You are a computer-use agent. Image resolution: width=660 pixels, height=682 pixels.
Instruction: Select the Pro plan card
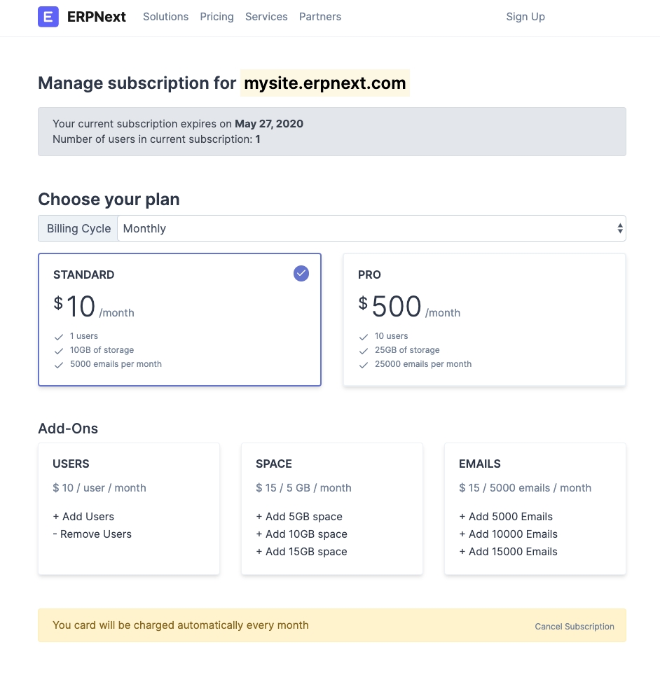pos(484,319)
